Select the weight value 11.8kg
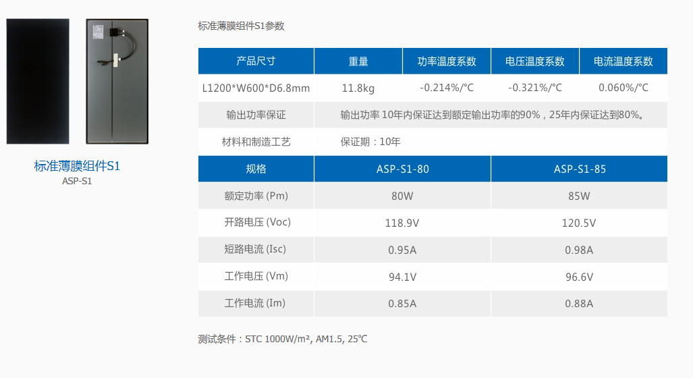This screenshot has width=693, height=378. tap(358, 88)
